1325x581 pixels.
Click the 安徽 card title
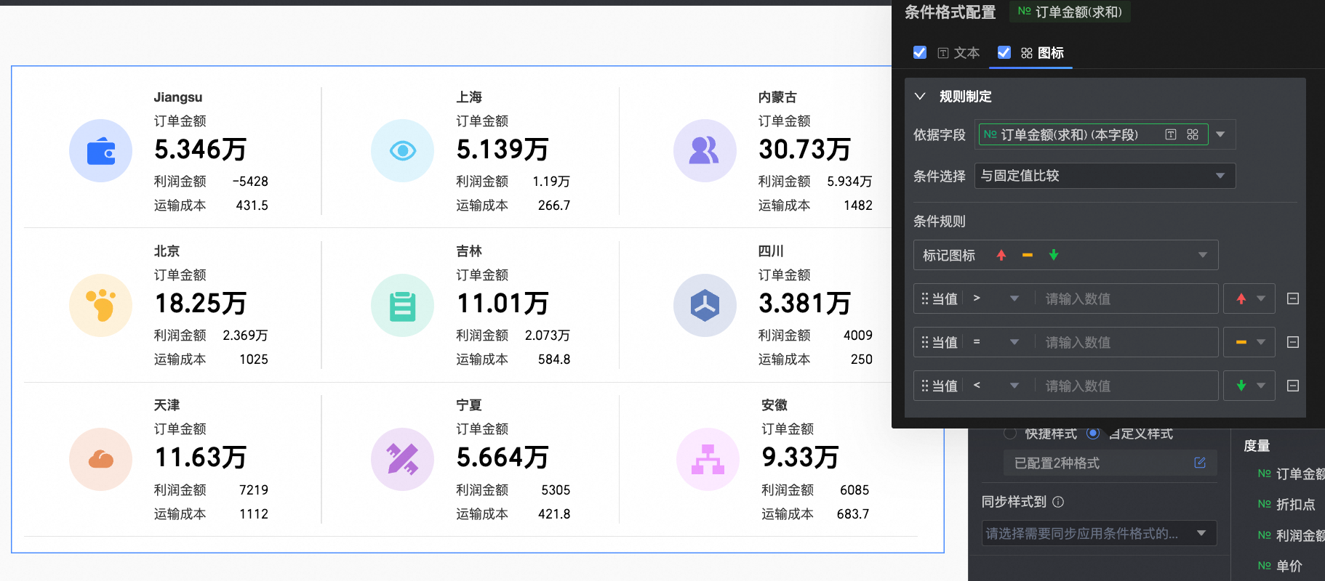pos(774,405)
